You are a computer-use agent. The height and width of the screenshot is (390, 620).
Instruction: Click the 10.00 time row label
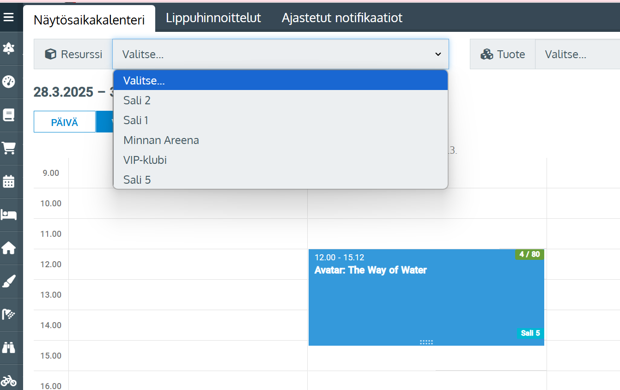[51, 204]
